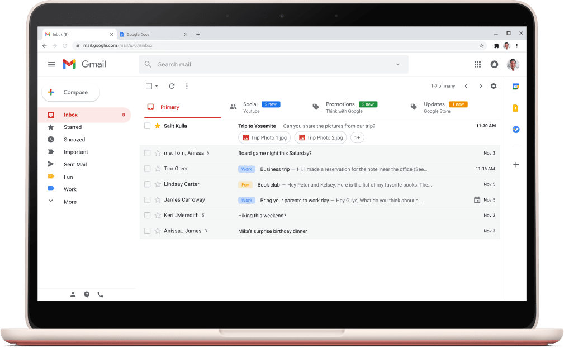Check the checkbox on Lindsay Carter's email
This screenshot has height=348, width=564.
pos(147,184)
